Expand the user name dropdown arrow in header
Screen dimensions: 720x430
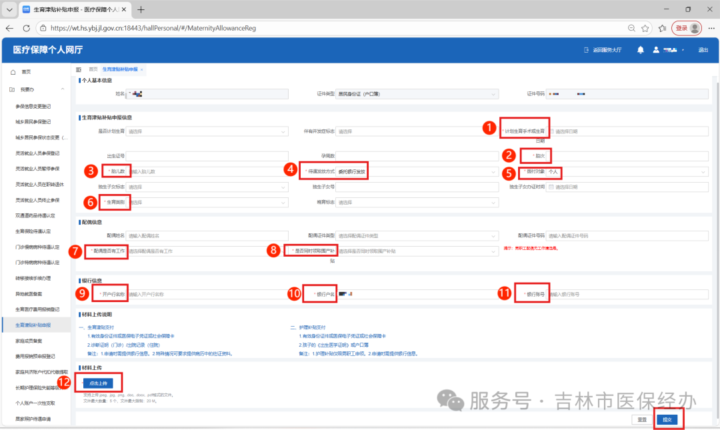pyautogui.click(x=683, y=49)
